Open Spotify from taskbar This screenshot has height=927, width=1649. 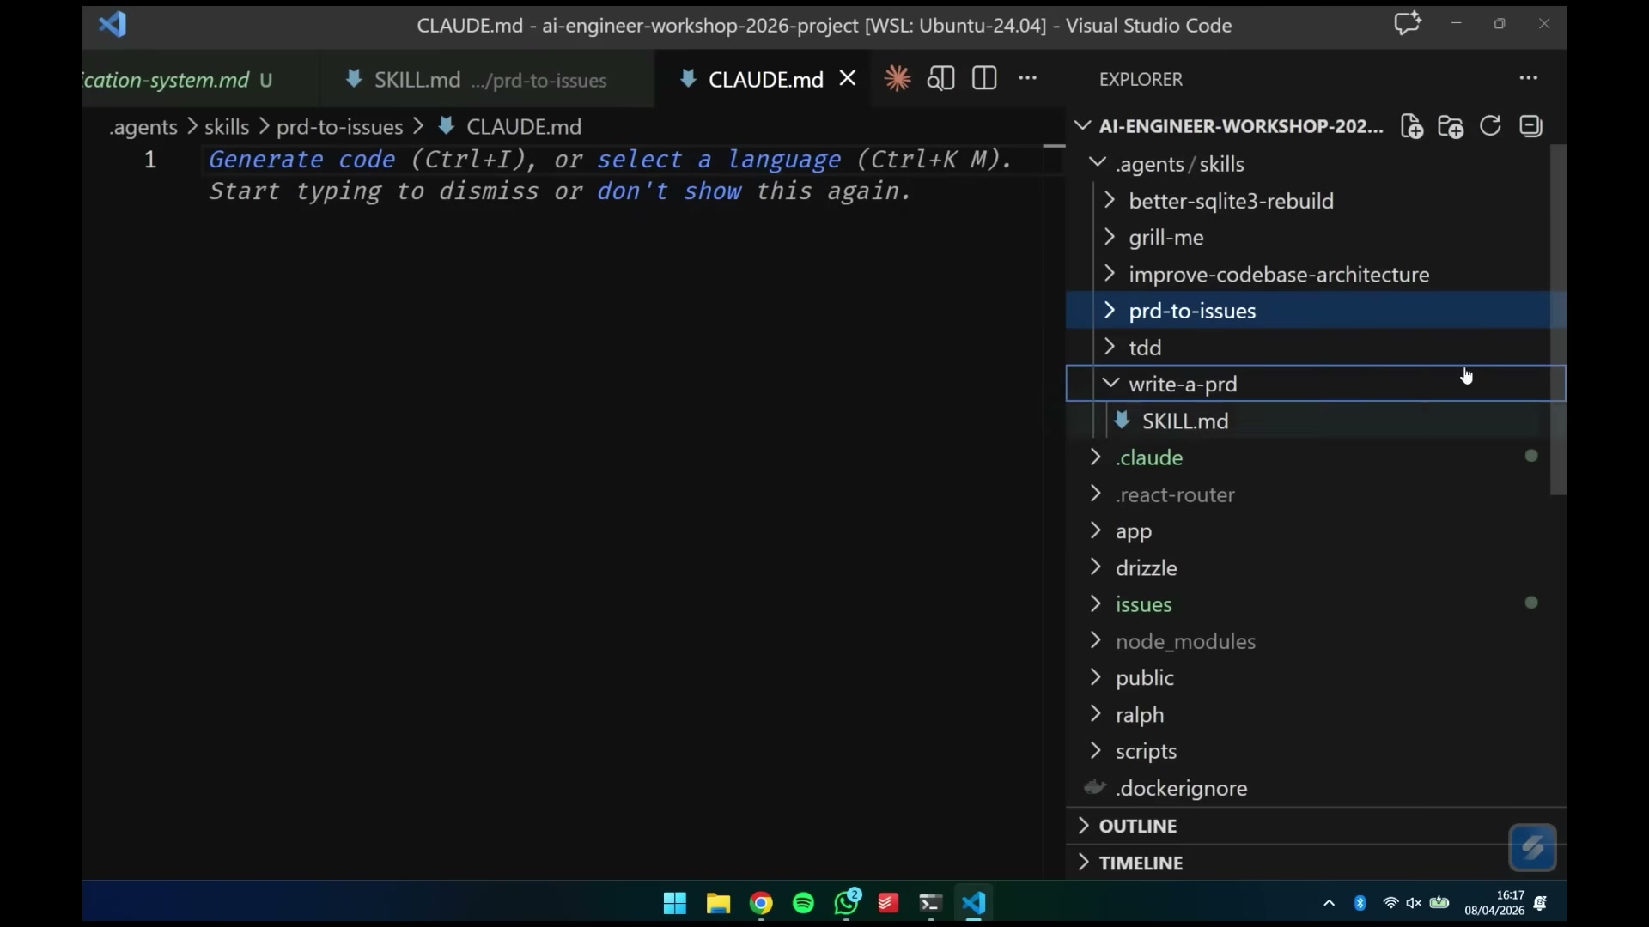[803, 903]
